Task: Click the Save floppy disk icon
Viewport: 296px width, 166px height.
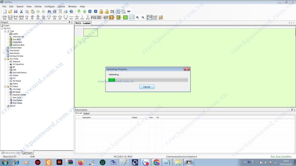Action: click(16, 12)
